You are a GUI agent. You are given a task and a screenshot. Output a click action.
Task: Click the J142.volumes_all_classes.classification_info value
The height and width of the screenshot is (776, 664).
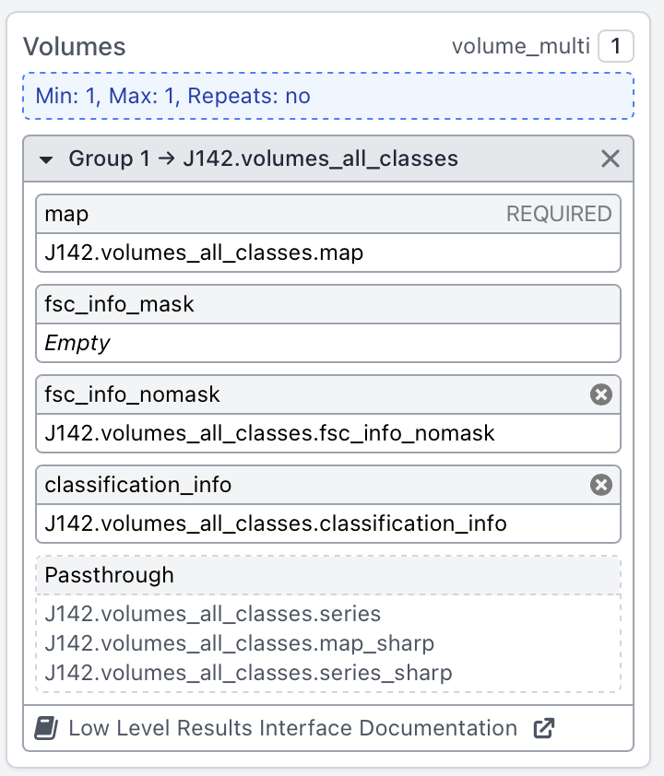tap(276, 523)
